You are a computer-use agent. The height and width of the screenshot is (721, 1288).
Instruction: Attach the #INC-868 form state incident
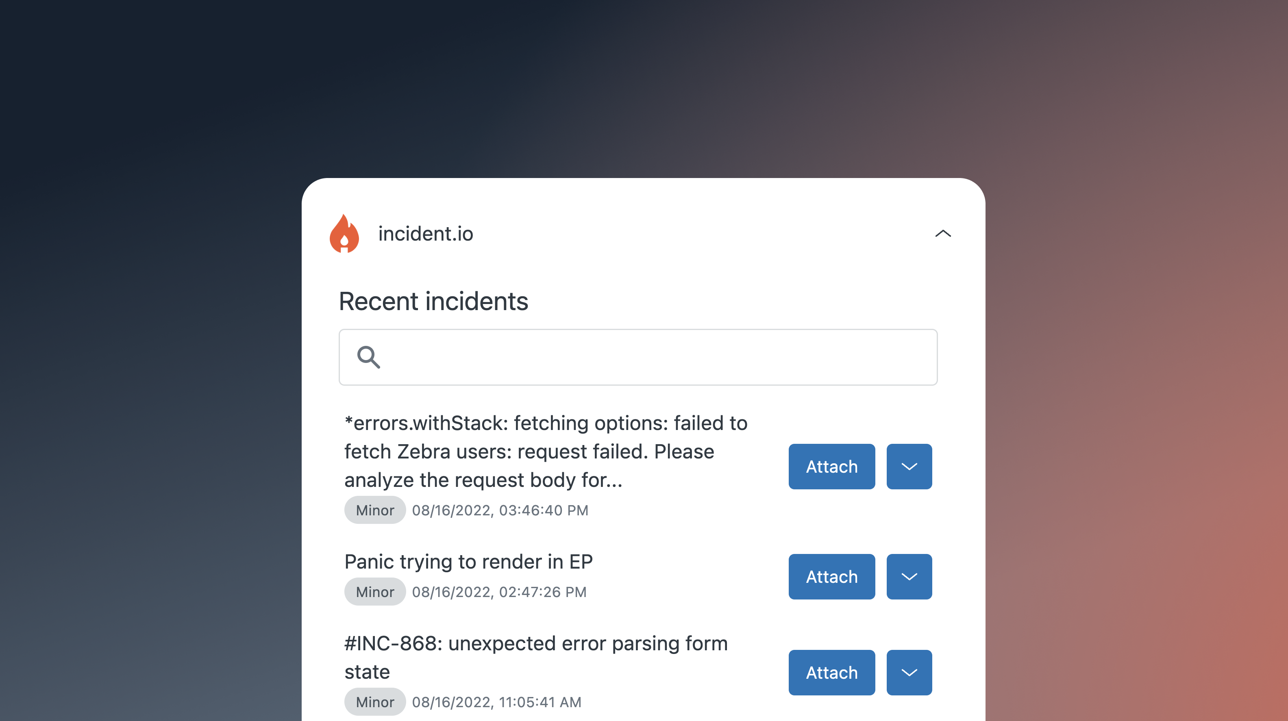coord(831,673)
